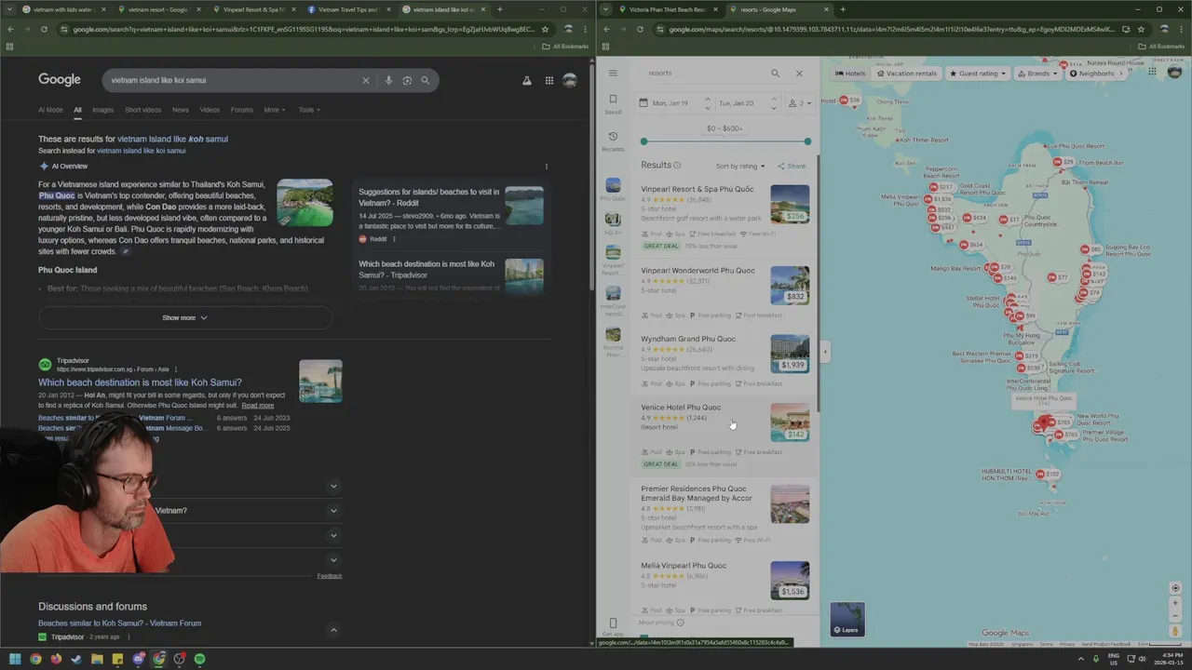Open Google apps grid on Maps
The image size is (1192, 670).
point(1152,72)
